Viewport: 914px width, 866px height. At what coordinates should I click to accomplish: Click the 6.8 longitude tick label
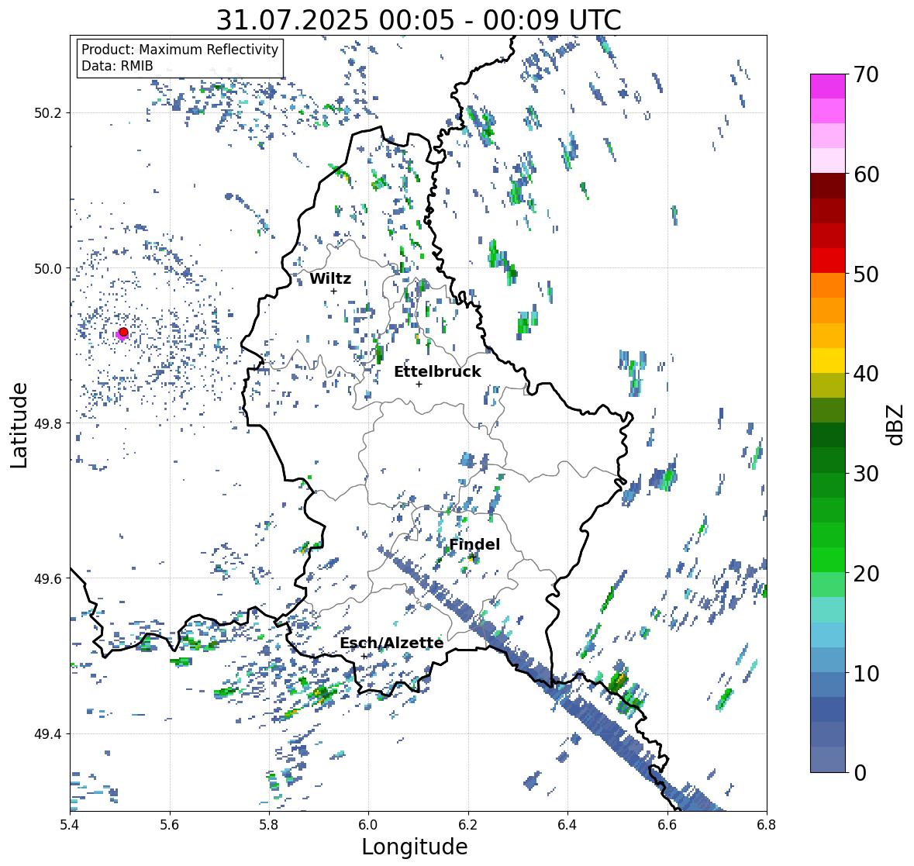tap(766, 825)
